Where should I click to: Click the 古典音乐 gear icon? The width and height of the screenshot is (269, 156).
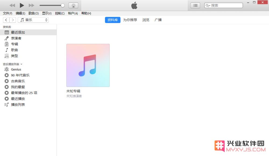point(6,81)
